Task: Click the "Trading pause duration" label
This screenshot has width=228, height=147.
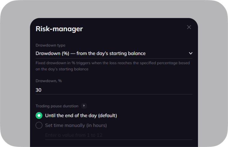Action: click(57, 106)
